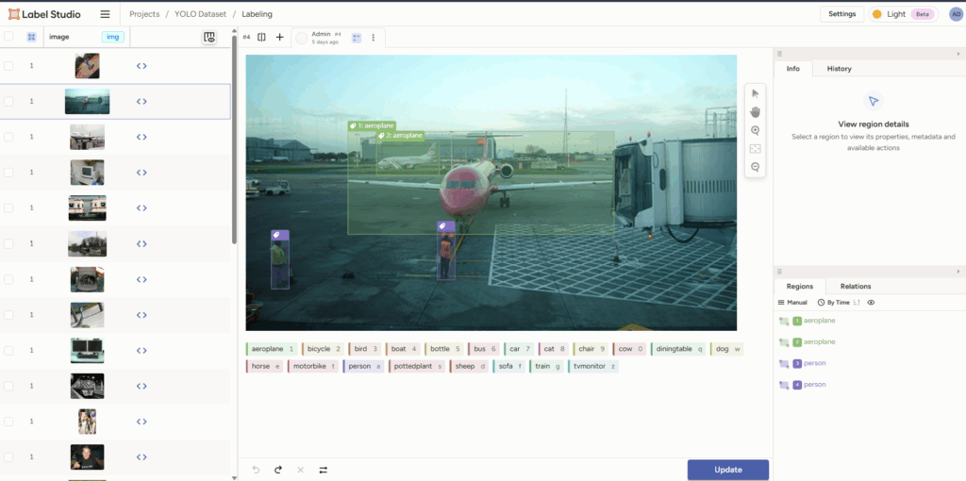Open the Manual grouping dropdown
Screen dimensions: 966x481
[792, 303]
